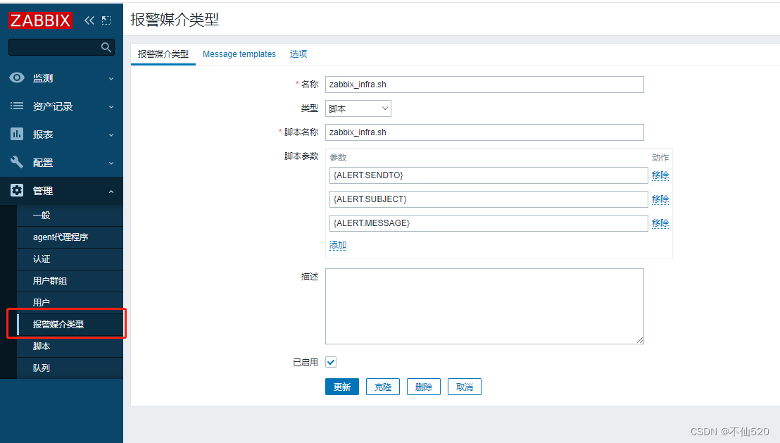This screenshot has height=443, width=780.
Task: Click the 描述 textarea resize handle
Action: coord(640,340)
